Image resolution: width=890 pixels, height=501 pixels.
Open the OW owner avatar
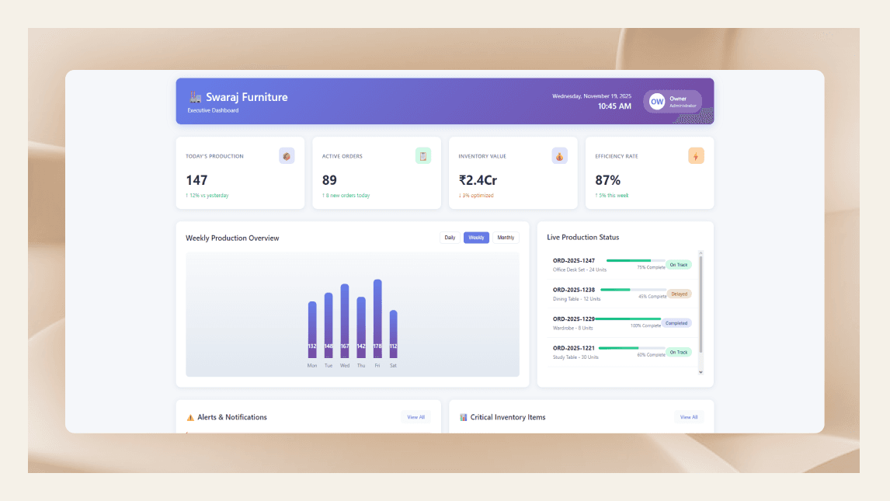(657, 102)
